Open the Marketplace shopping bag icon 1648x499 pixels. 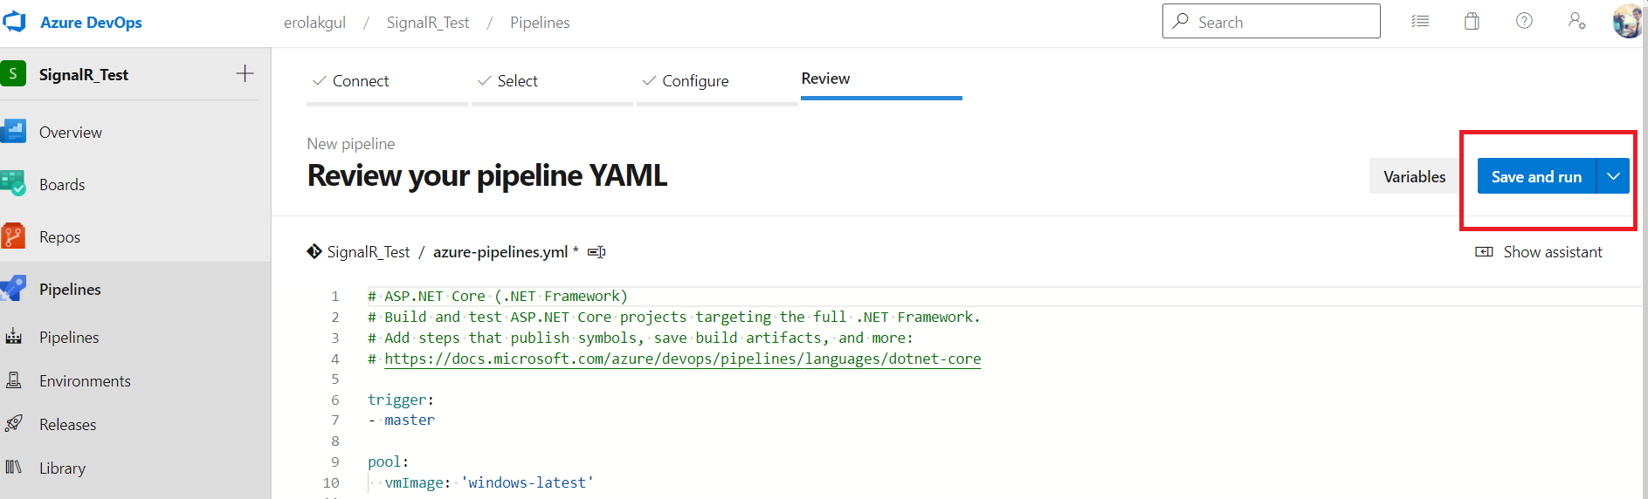click(x=1472, y=21)
